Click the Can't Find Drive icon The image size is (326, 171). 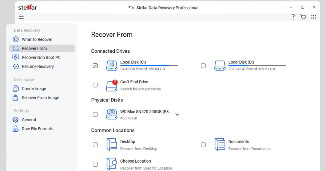(x=112, y=85)
